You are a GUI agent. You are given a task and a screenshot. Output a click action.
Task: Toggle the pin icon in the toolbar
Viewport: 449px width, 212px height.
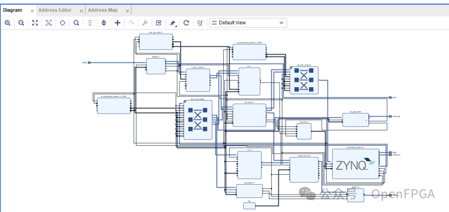173,23
